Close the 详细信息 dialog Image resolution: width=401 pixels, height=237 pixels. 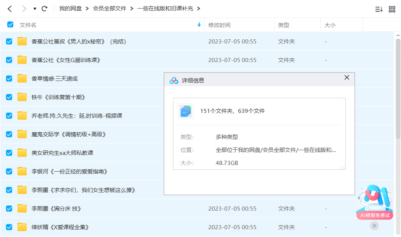[x=347, y=78]
